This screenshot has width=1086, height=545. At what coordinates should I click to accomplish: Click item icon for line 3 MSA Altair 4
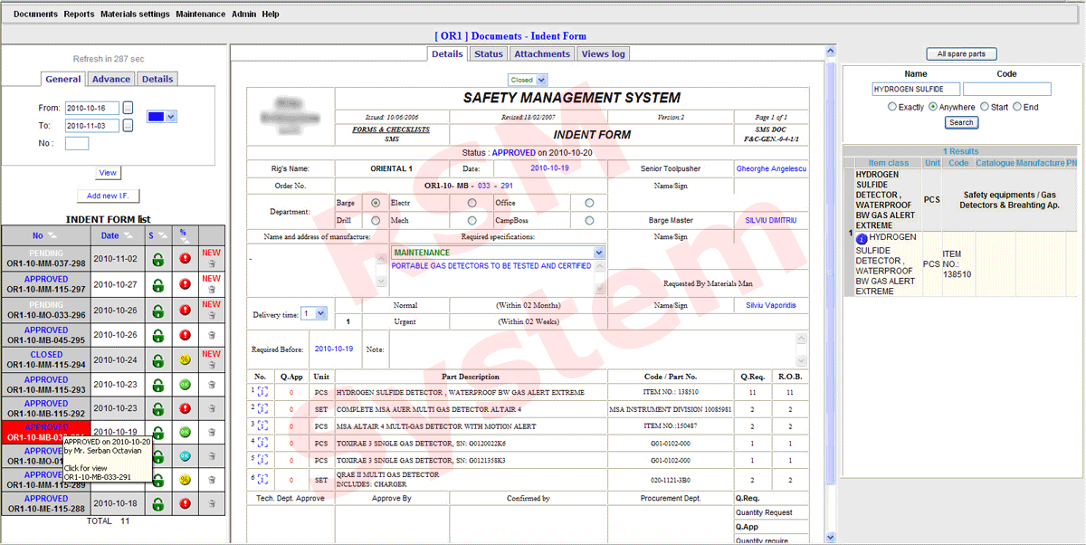tap(262, 425)
